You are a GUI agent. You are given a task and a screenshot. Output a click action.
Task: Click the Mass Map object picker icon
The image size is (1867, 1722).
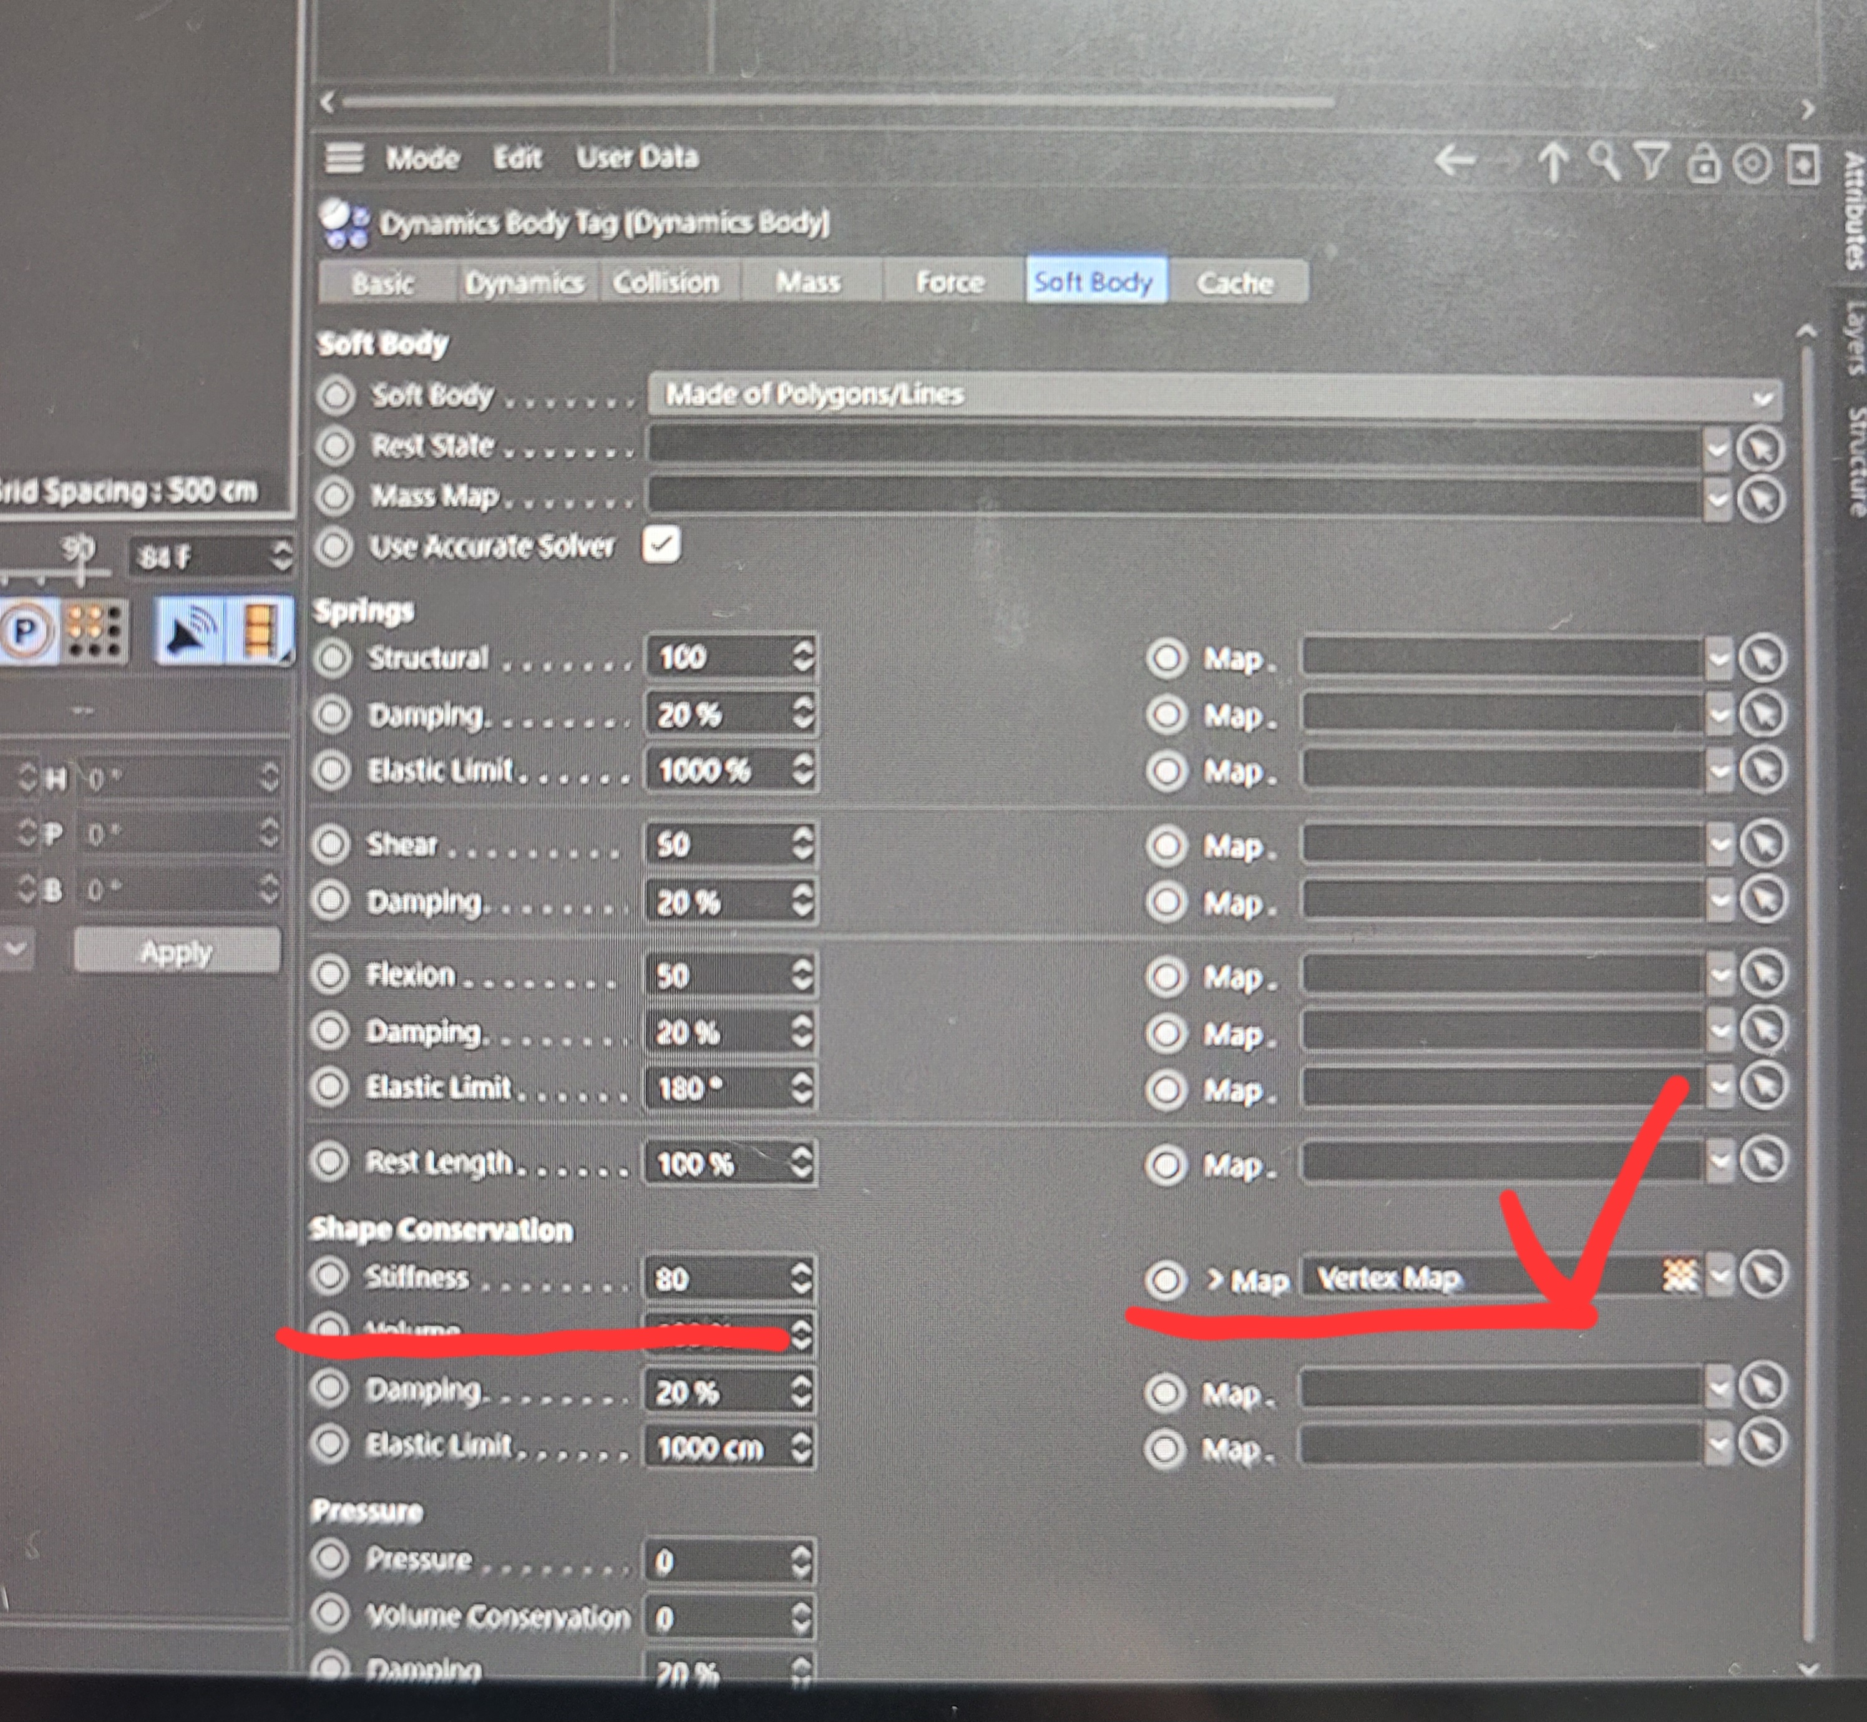click(x=1761, y=501)
